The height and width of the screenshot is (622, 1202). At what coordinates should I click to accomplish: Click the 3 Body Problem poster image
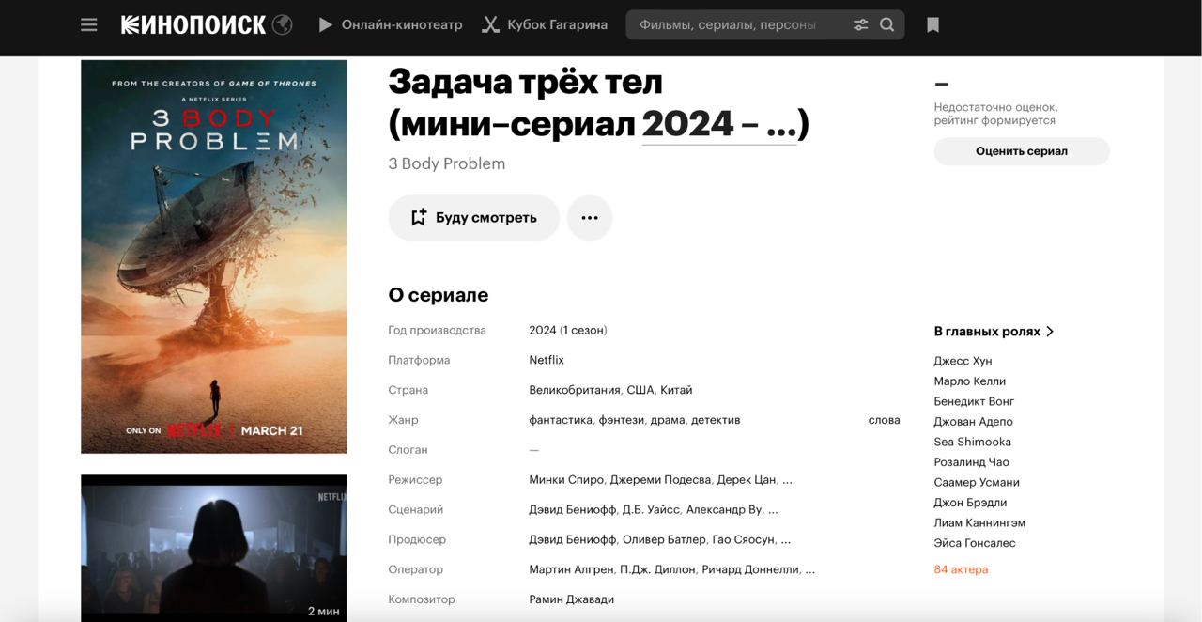[214, 257]
